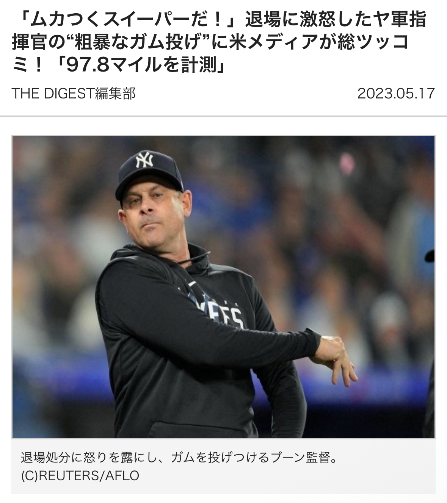The image size is (447, 503).
Task: Click the gray divider line below byline
Action: point(223,116)
